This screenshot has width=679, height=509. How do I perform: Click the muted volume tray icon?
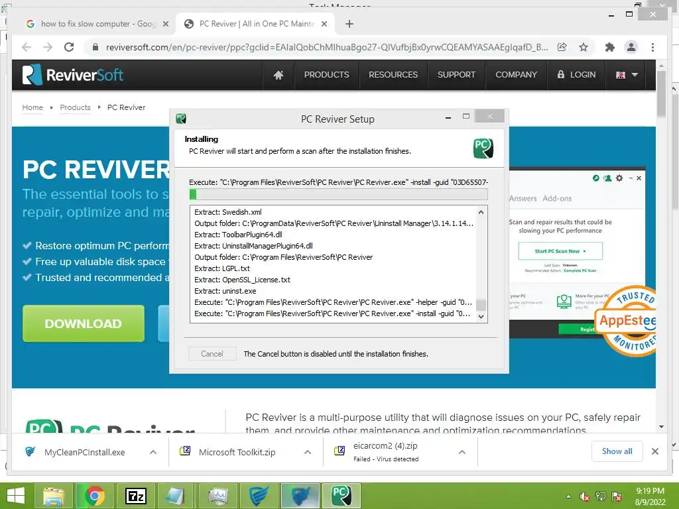point(584,496)
